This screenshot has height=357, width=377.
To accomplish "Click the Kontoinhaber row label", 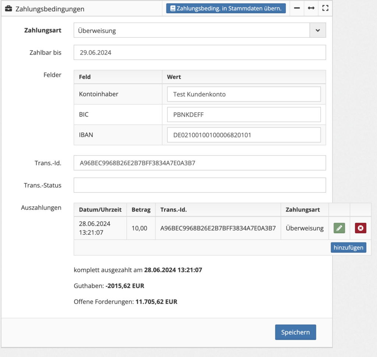I will point(99,94).
